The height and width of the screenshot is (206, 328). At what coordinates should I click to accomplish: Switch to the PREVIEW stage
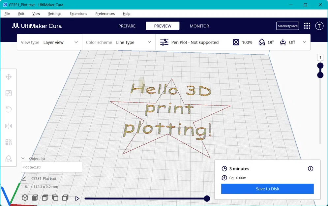click(x=163, y=26)
